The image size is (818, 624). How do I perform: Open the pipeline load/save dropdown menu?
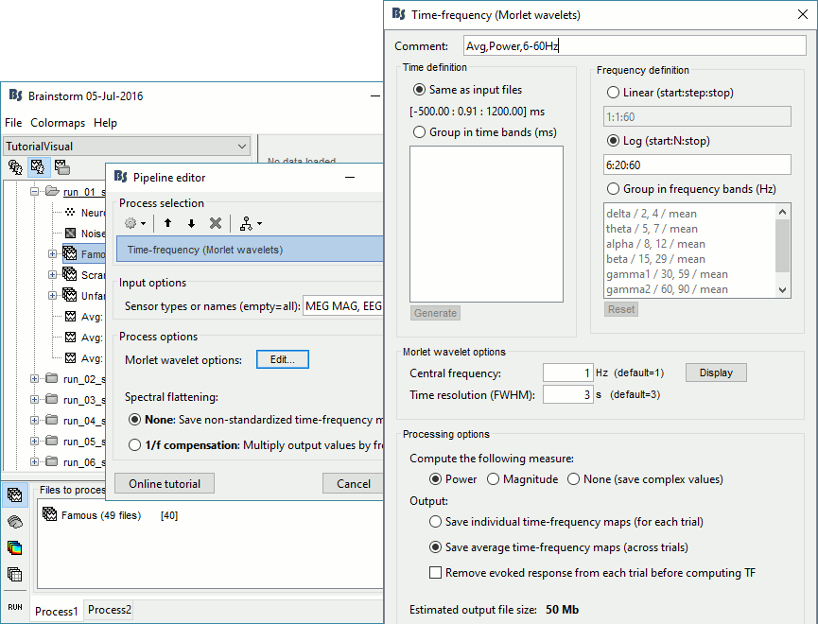(252, 223)
